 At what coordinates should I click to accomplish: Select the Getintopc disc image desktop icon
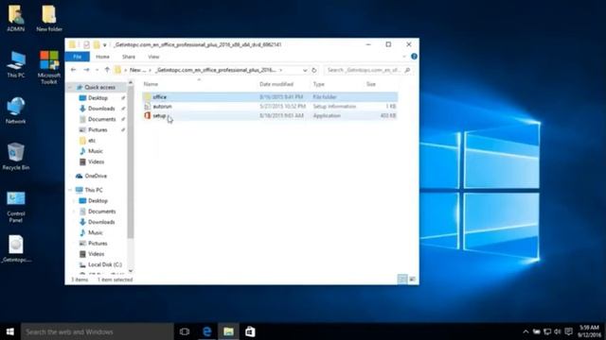tap(16, 249)
